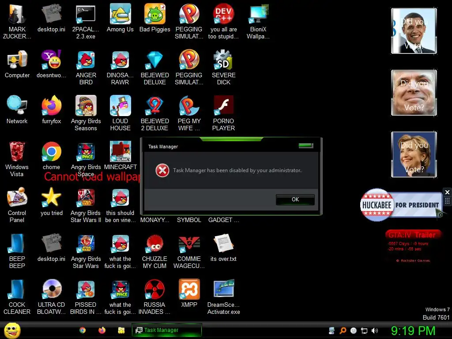Launch Firefox from the taskbar
This screenshot has width=452, height=339.
tap(102, 330)
